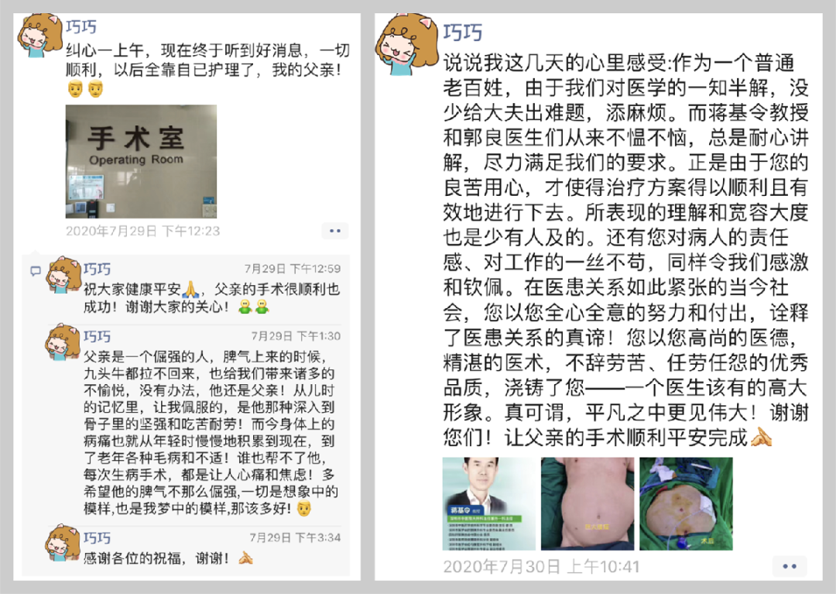Open 巧巧's avatar on the left post

click(39, 36)
